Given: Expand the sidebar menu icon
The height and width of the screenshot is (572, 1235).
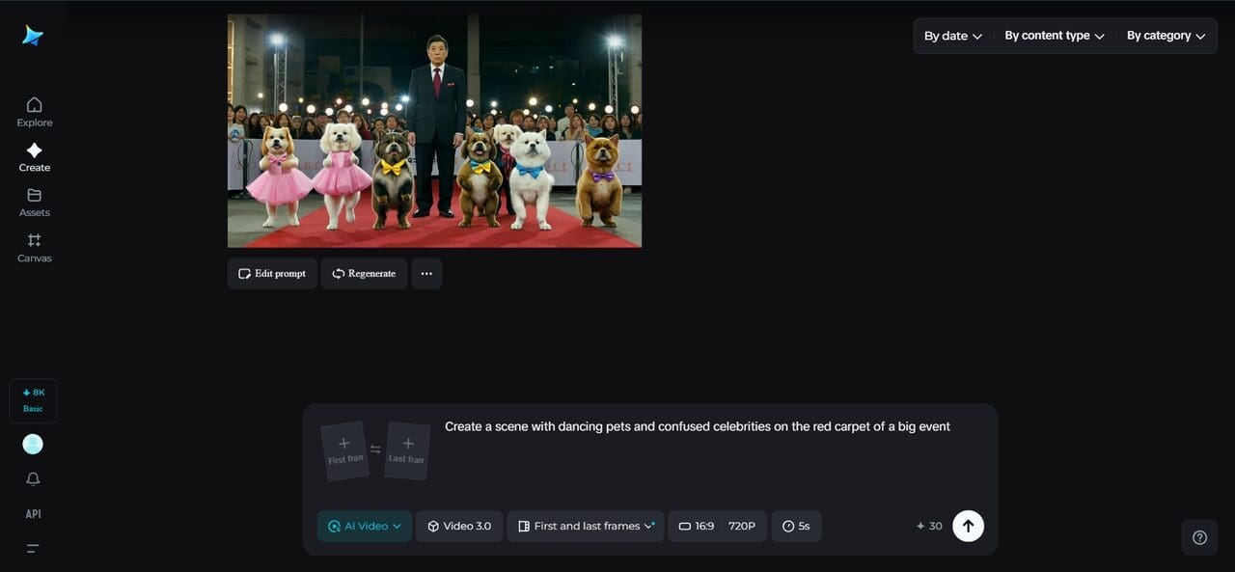Looking at the screenshot, I should [x=33, y=549].
